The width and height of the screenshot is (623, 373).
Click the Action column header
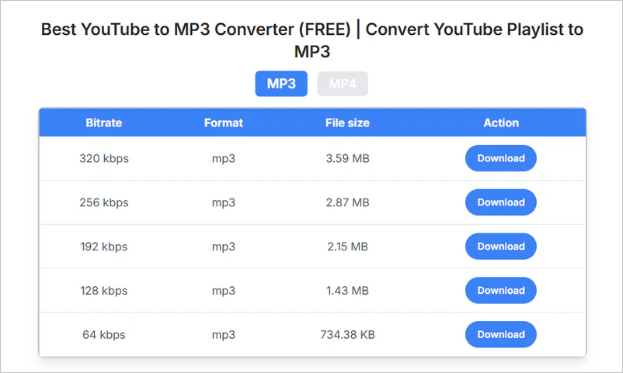pos(501,123)
